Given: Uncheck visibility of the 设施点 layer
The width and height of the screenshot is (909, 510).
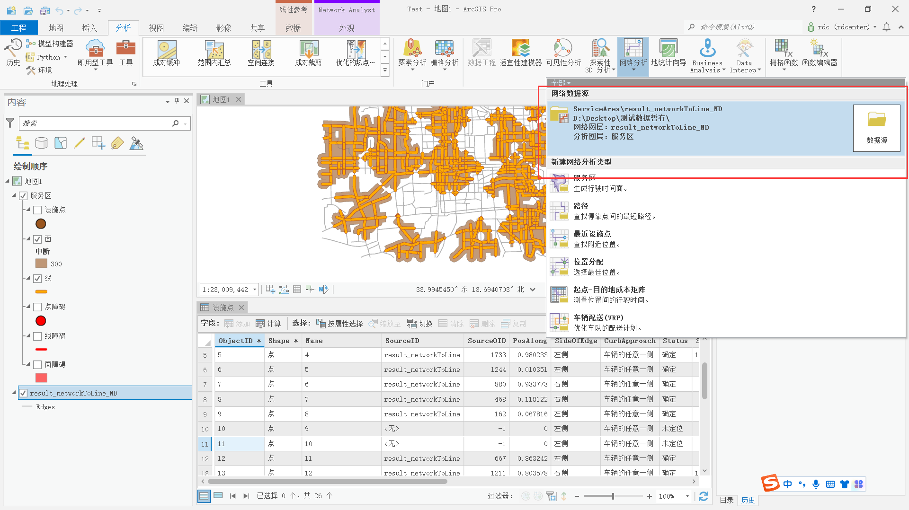Looking at the screenshot, I should [37, 210].
